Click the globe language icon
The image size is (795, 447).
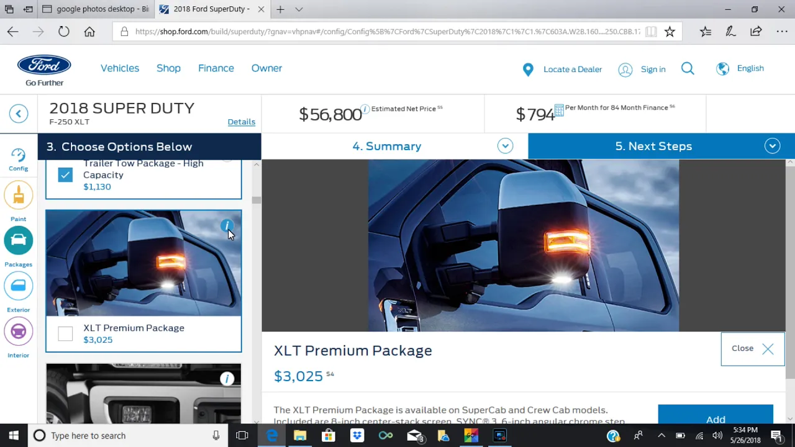[722, 69]
